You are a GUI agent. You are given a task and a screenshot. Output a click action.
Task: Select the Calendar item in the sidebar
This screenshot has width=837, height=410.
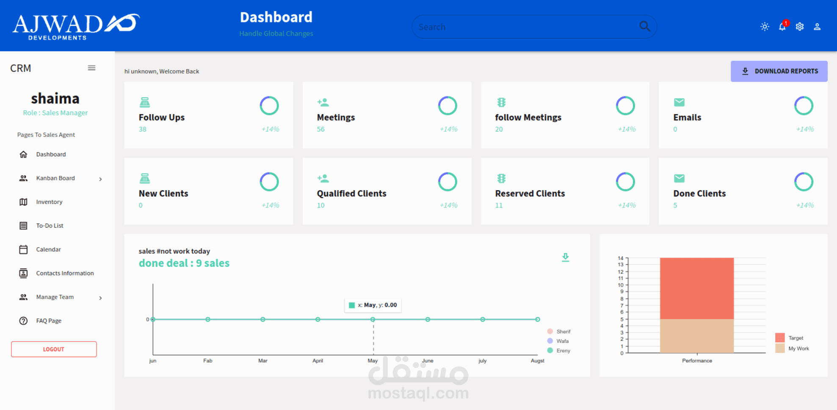click(48, 249)
